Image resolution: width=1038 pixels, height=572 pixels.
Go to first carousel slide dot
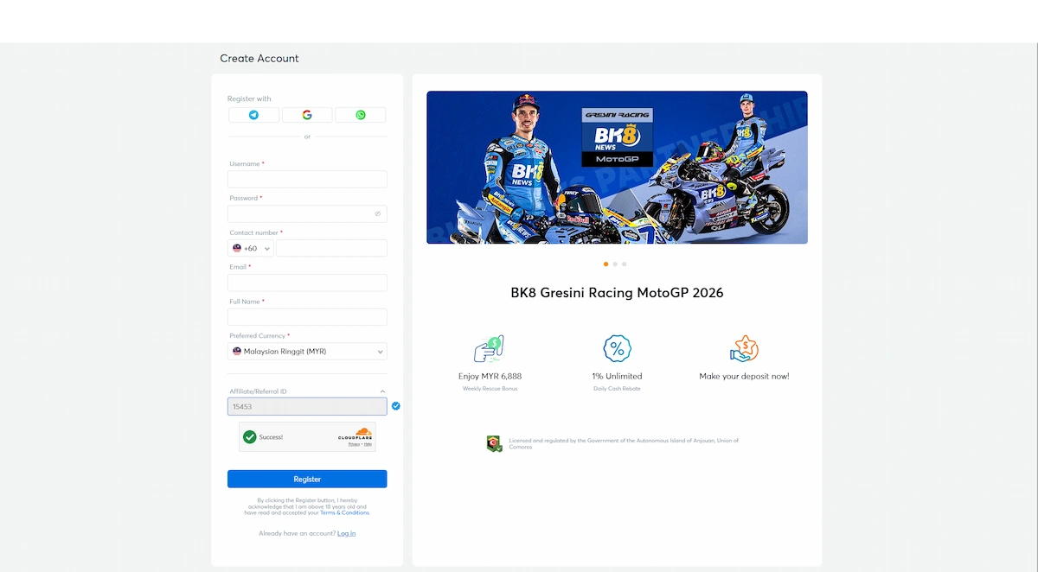click(x=605, y=264)
